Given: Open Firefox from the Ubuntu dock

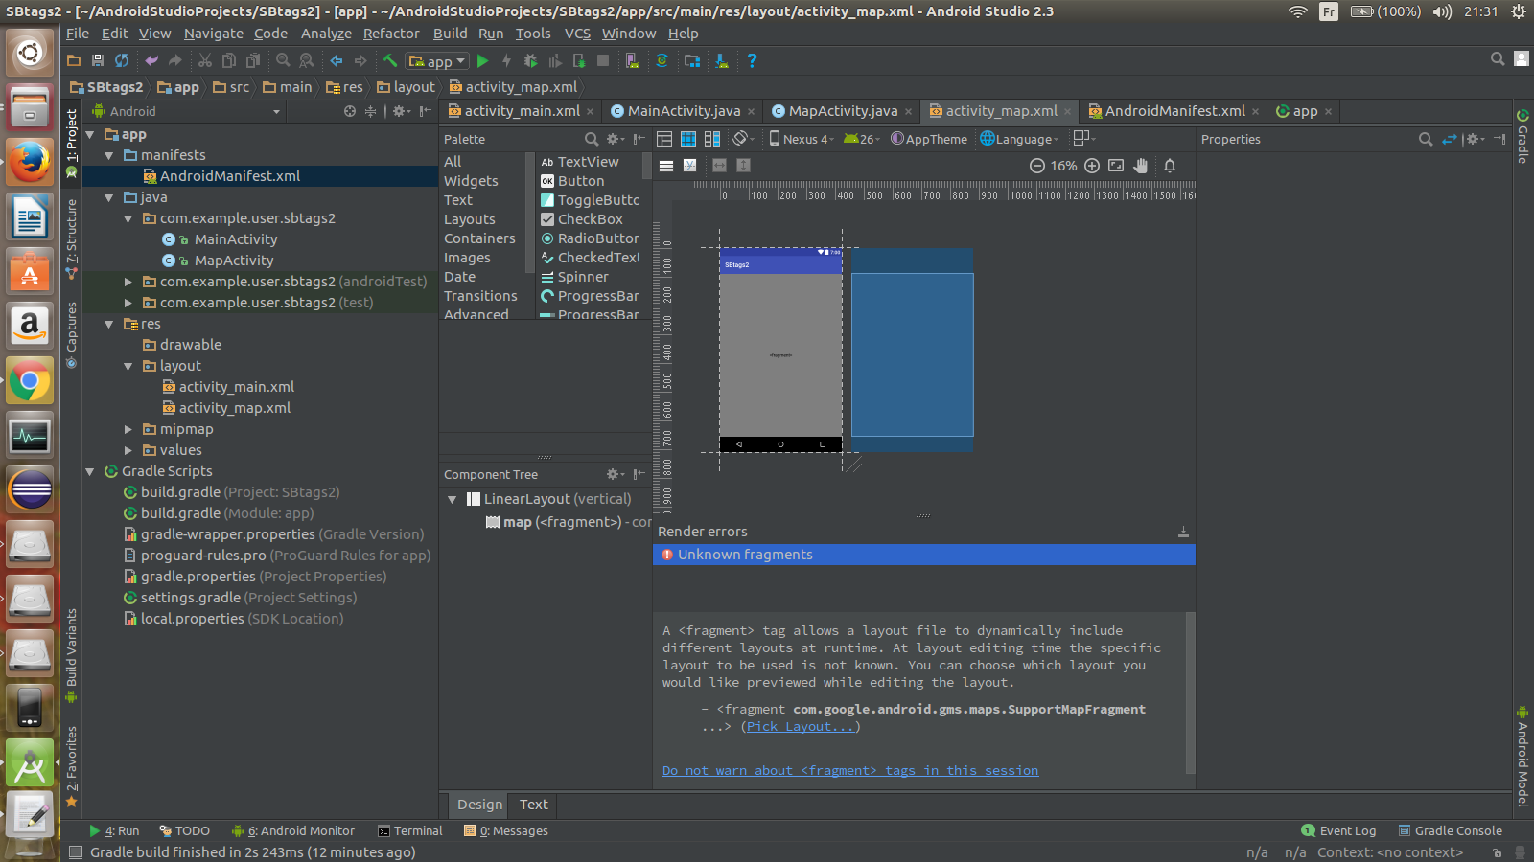Looking at the screenshot, I should tap(30, 162).
